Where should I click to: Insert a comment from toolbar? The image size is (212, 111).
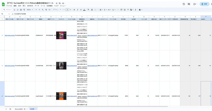(121, 10)
